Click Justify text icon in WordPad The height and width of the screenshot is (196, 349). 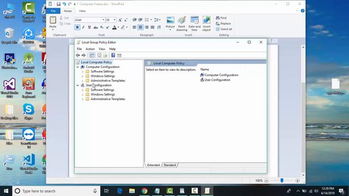pyautogui.click(x=153, y=27)
